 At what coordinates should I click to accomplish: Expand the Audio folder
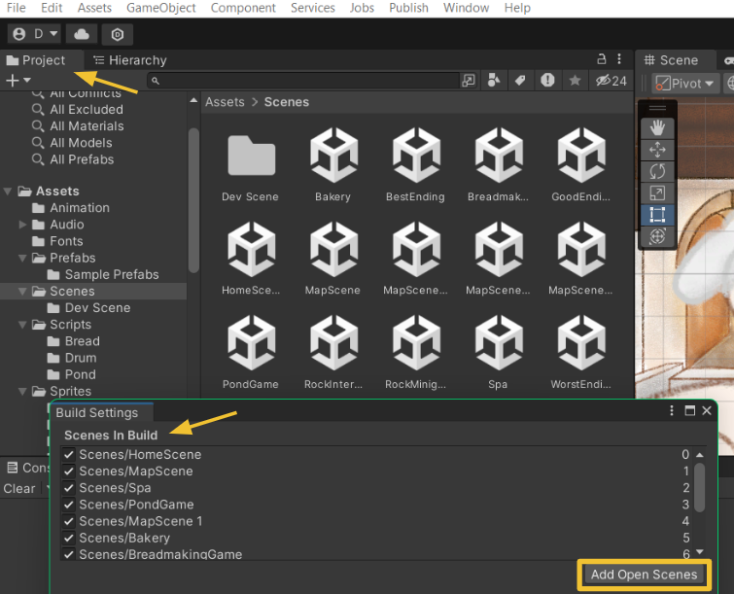[22, 225]
